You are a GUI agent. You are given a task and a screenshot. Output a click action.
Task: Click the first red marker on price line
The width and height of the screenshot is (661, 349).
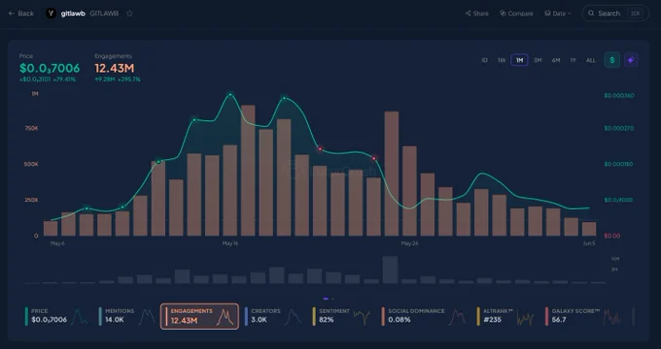click(x=320, y=149)
